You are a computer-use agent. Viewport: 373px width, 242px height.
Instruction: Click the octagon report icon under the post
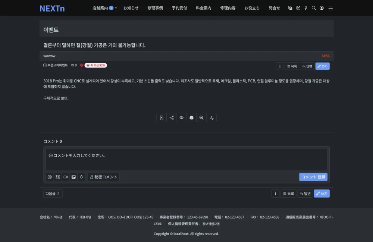191,118
